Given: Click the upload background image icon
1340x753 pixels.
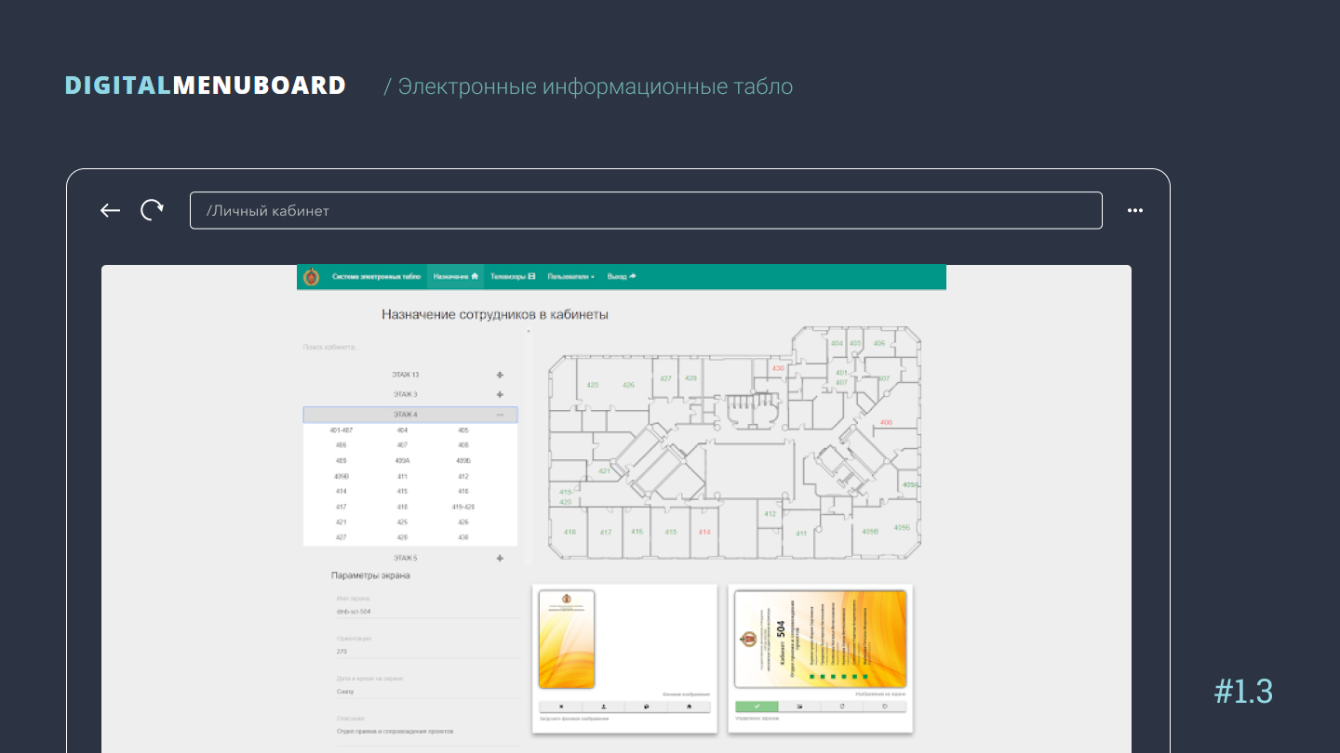Looking at the screenshot, I should pos(603,707).
